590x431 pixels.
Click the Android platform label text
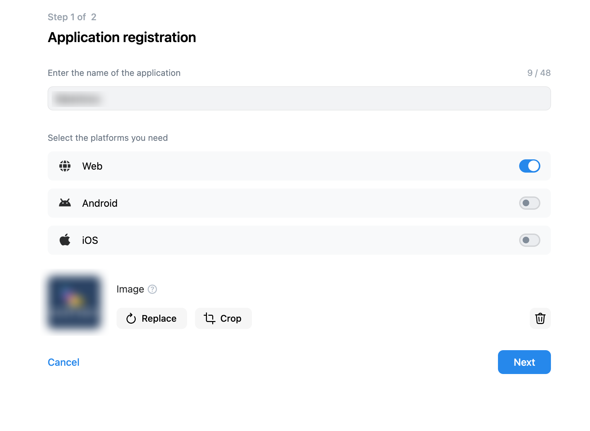(x=100, y=203)
